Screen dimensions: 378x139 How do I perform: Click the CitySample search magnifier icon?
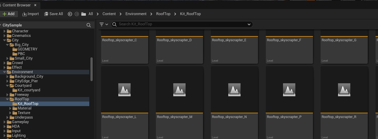point(89,25)
